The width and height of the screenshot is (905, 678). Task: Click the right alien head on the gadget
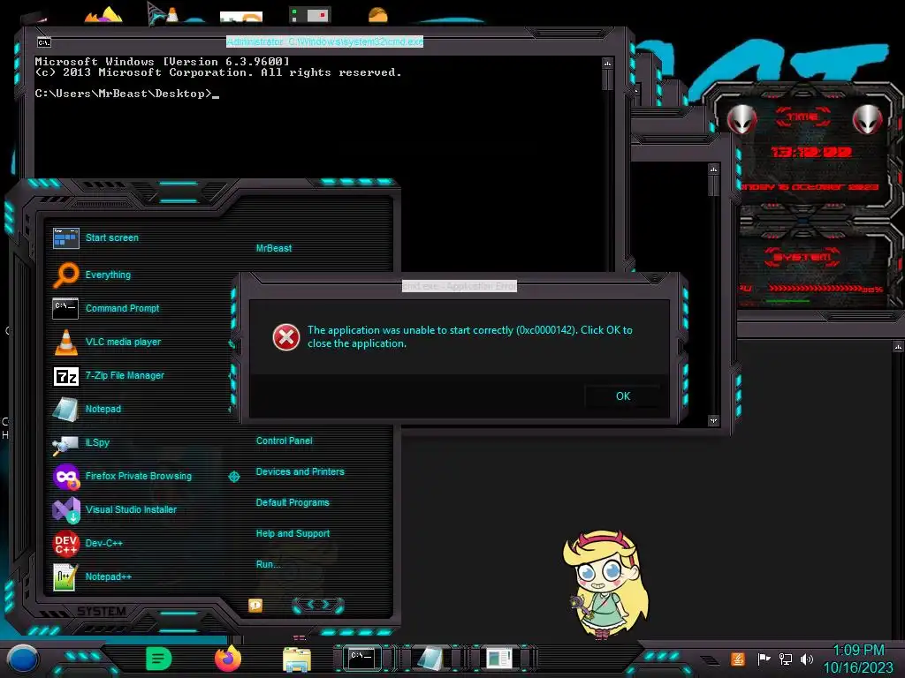click(x=868, y=119)
